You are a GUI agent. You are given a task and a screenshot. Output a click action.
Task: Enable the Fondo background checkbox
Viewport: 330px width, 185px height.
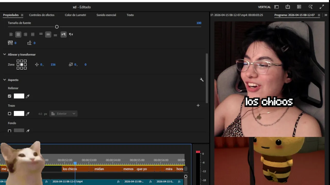10,131
